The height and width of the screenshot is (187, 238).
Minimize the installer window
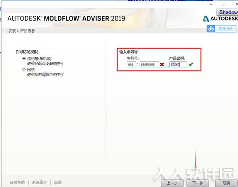coord(211,4)
